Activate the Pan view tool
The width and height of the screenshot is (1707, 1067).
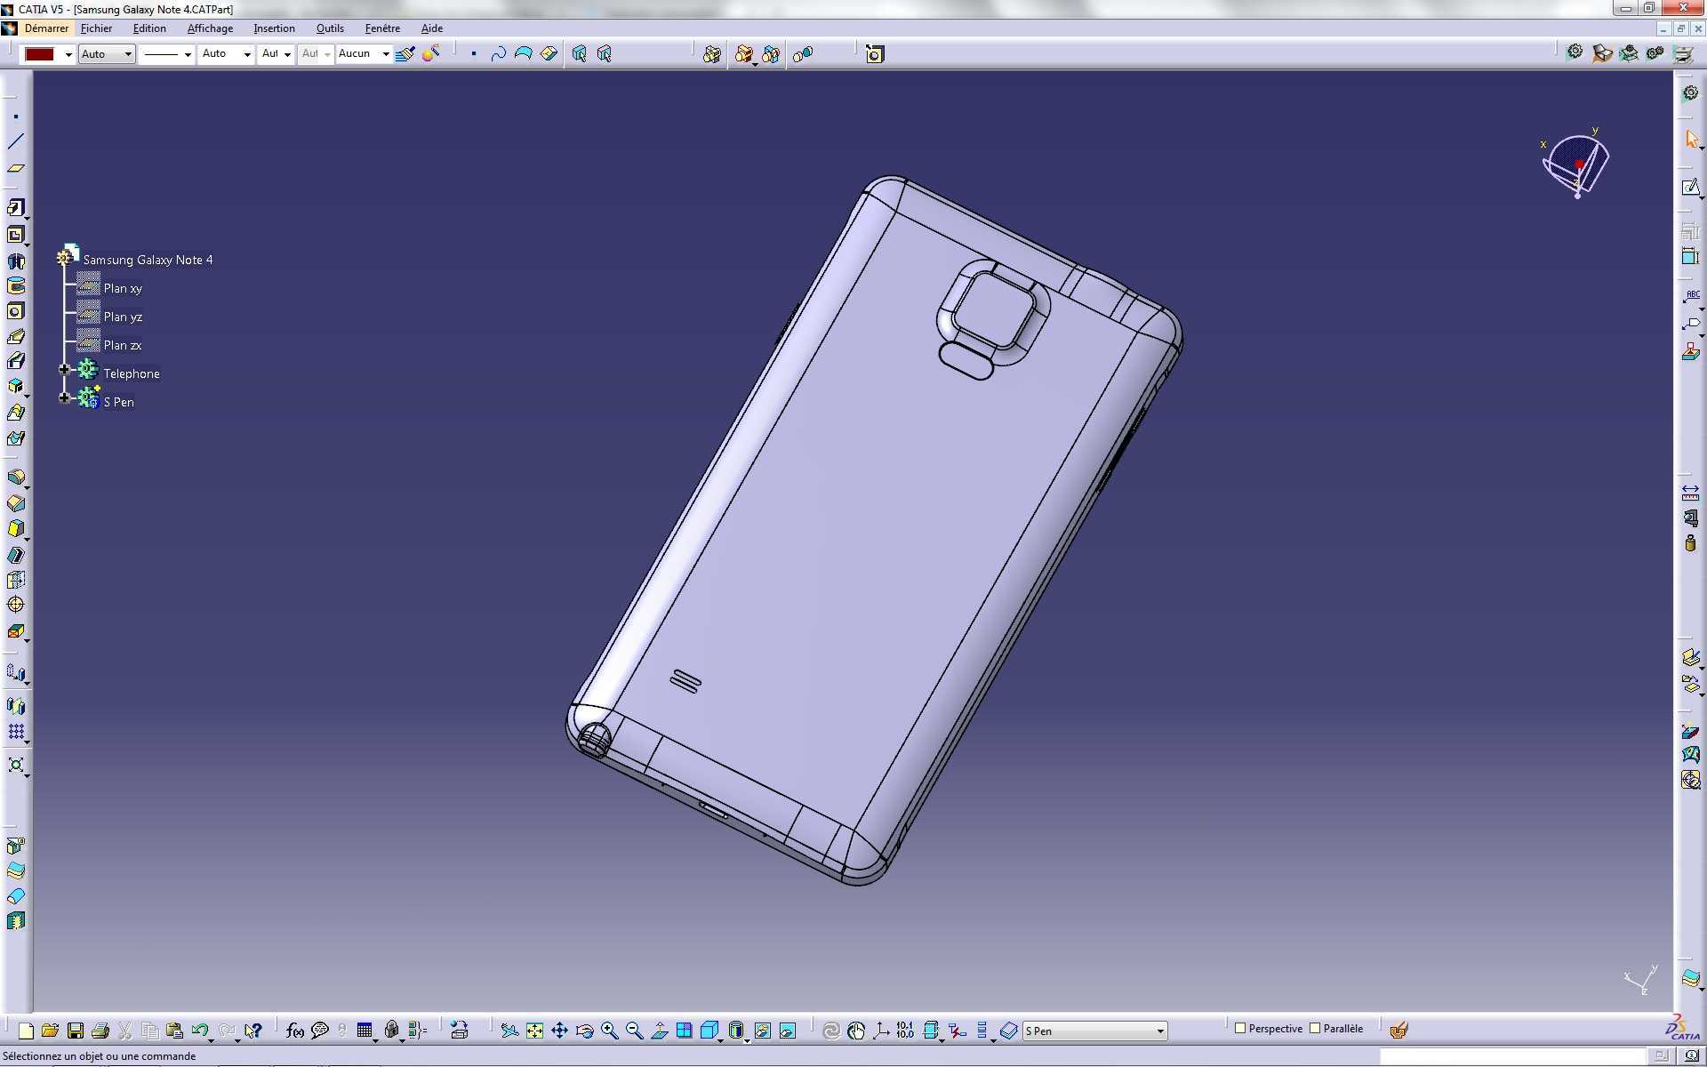[559, 1031]
